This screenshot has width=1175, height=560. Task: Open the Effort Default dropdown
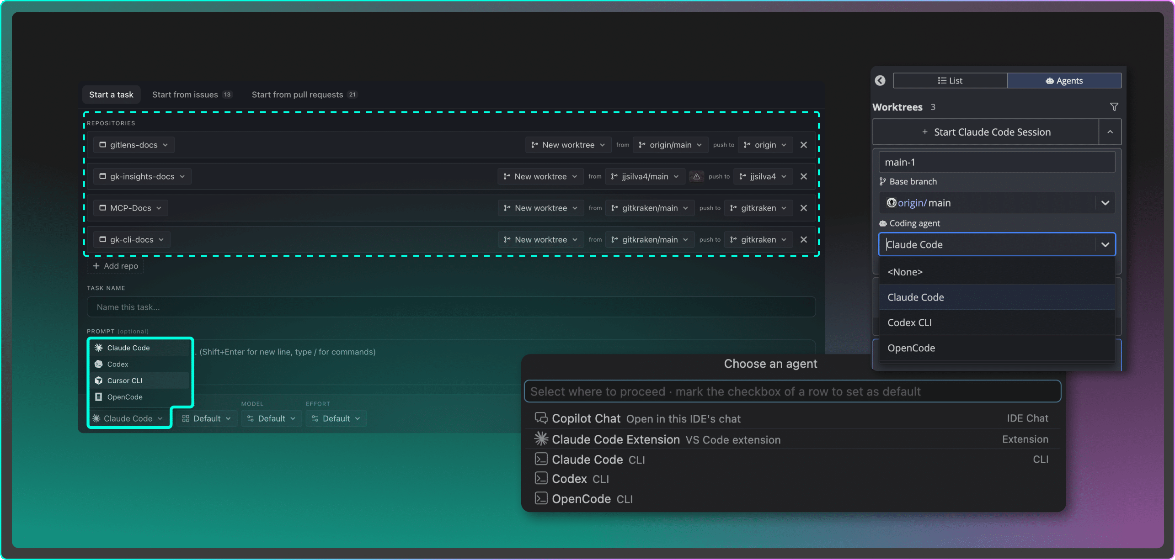(x=336, y=418)
